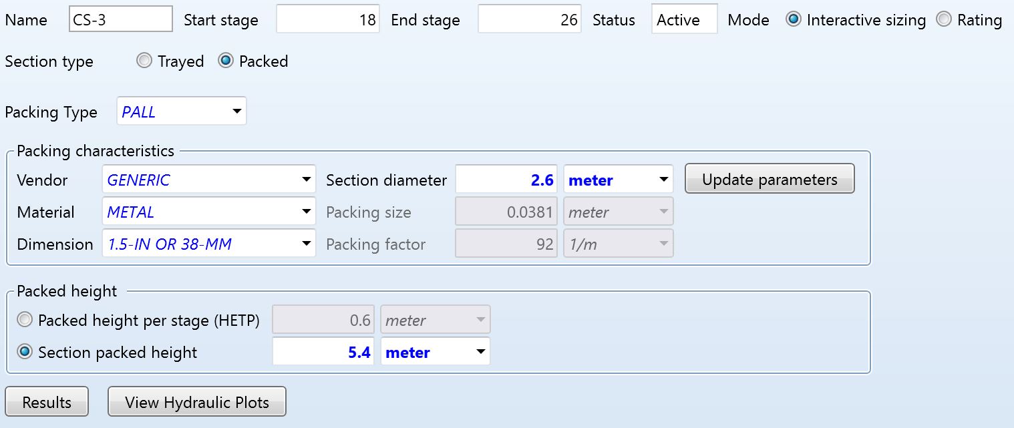Click the Start stage input field
Image resolution: width=1014 pixels, height=428 pixels.
coord(328,20)
